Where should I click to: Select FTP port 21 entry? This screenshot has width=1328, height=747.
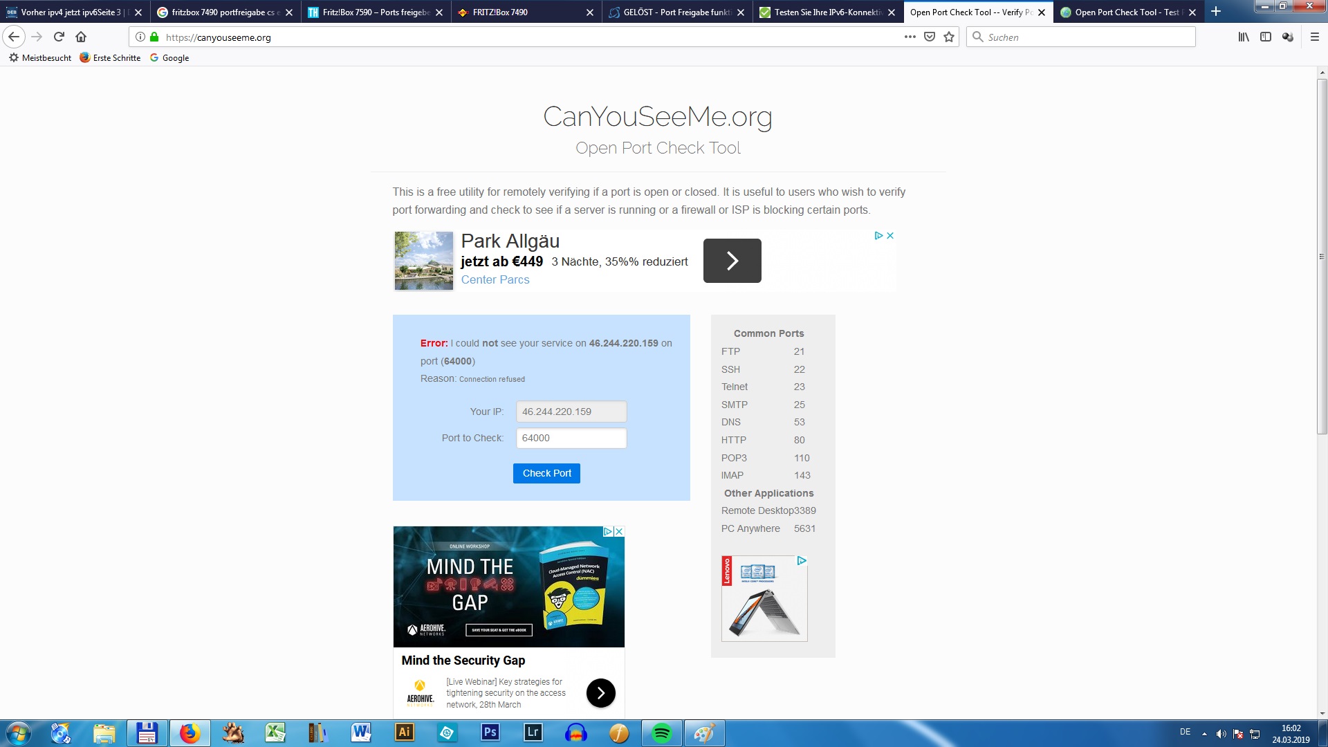coord(763,351)
